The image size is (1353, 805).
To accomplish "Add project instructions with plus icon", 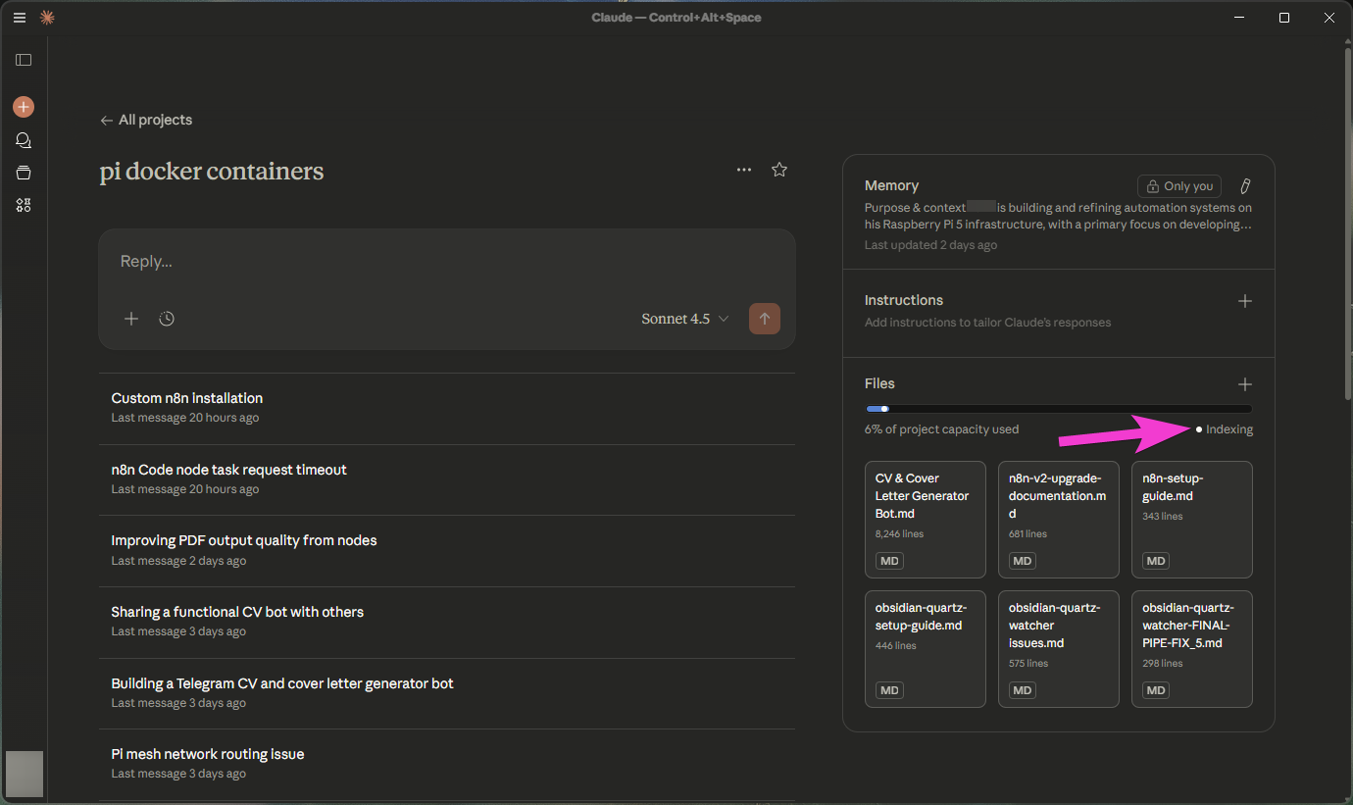I will pyautogui.click(x=1244, y=301).
